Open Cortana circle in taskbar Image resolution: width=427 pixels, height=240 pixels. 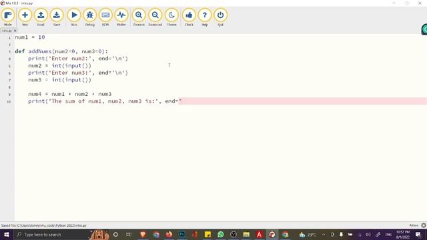coord(115,234)
